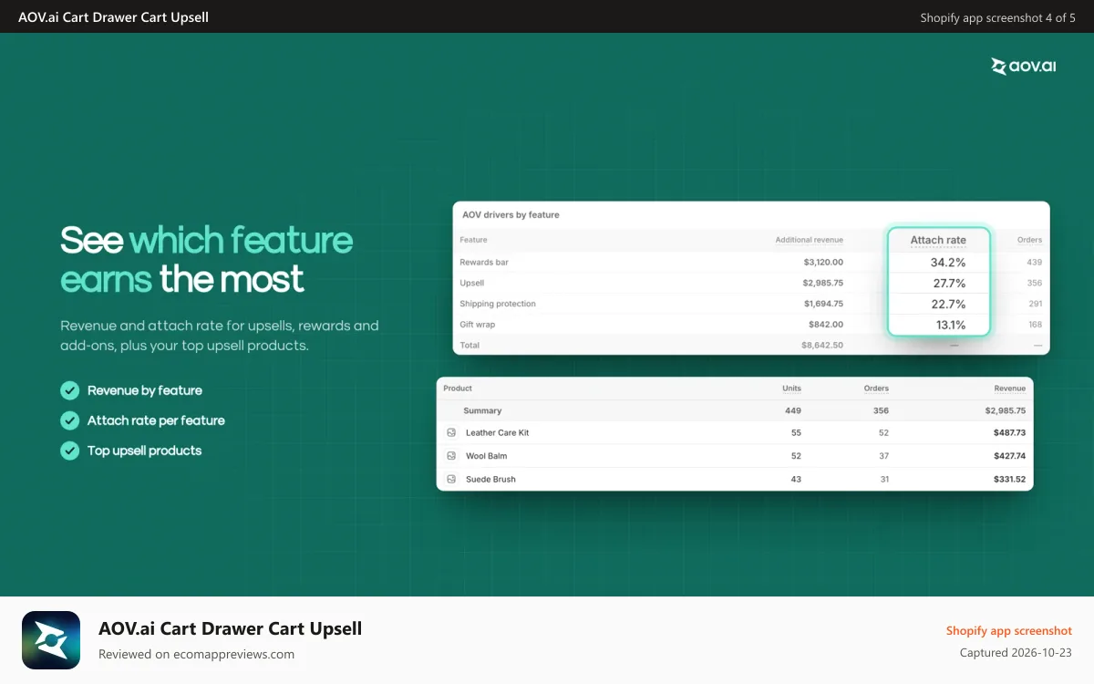Click the $1,694.75 revenue value

coord(823,304)
